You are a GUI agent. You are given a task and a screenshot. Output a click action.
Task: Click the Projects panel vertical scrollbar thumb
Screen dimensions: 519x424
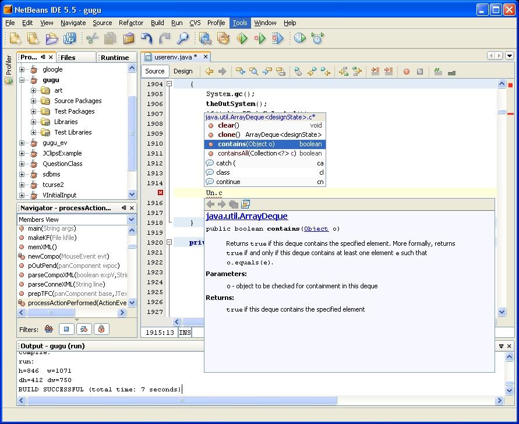click(x=132, y=133)
